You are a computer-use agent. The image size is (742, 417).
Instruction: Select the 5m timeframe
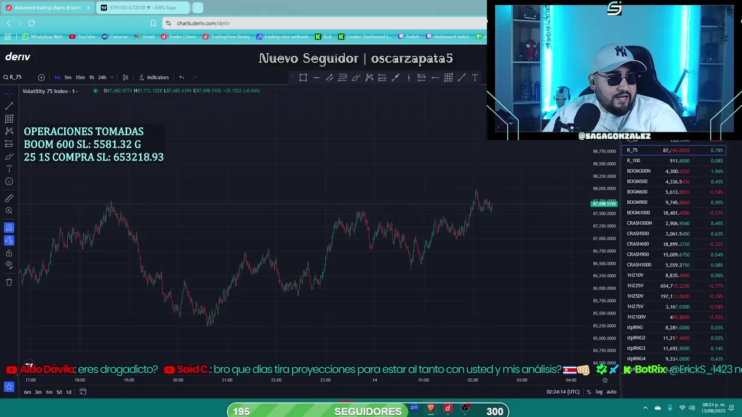(68, 77)
